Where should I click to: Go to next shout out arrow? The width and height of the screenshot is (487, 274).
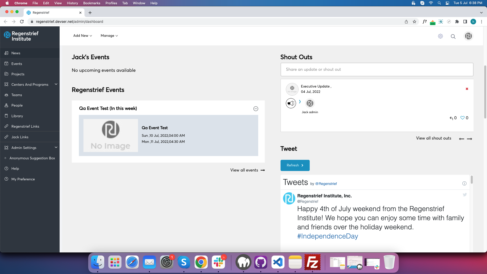pyautogui.click(x=469, y=139)
